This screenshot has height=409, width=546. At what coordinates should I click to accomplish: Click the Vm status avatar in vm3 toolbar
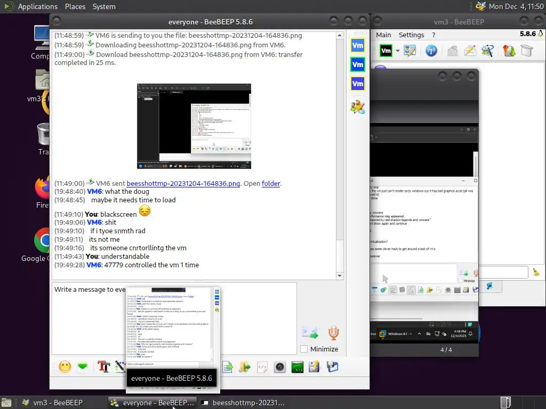pyautogui.click(x=386, y=51)
